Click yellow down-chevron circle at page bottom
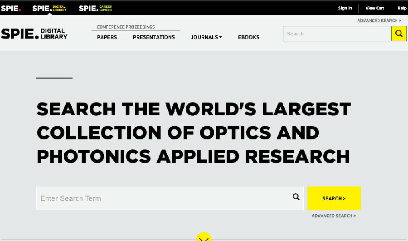 click(204, 237)
